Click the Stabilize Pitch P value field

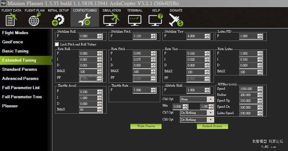(142, 36)
